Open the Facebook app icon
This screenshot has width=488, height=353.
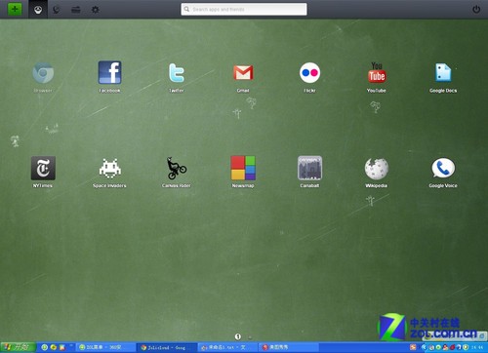pos(109,72)
